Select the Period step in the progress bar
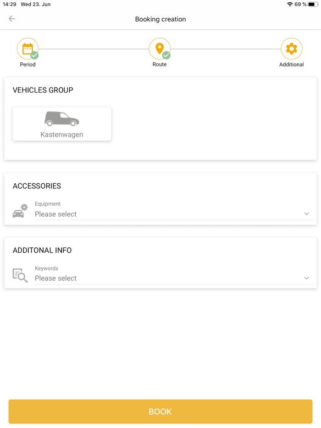This screenshot has width=321, height=428. pos(28,48)
